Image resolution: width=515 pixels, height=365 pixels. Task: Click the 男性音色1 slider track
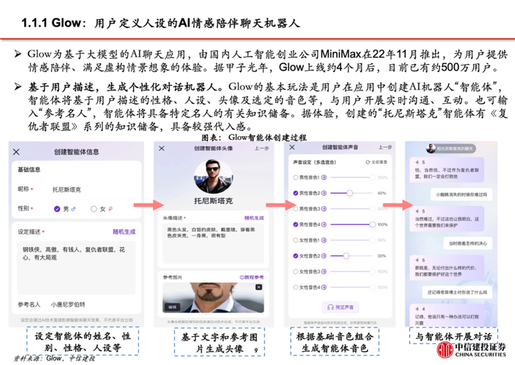click(352, 177)
